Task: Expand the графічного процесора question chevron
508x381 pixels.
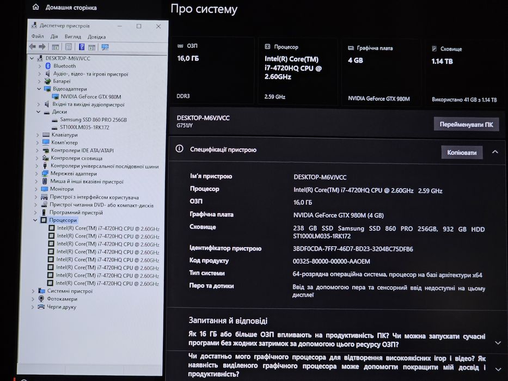Action: pyautogui.click(x=498, y=369)
